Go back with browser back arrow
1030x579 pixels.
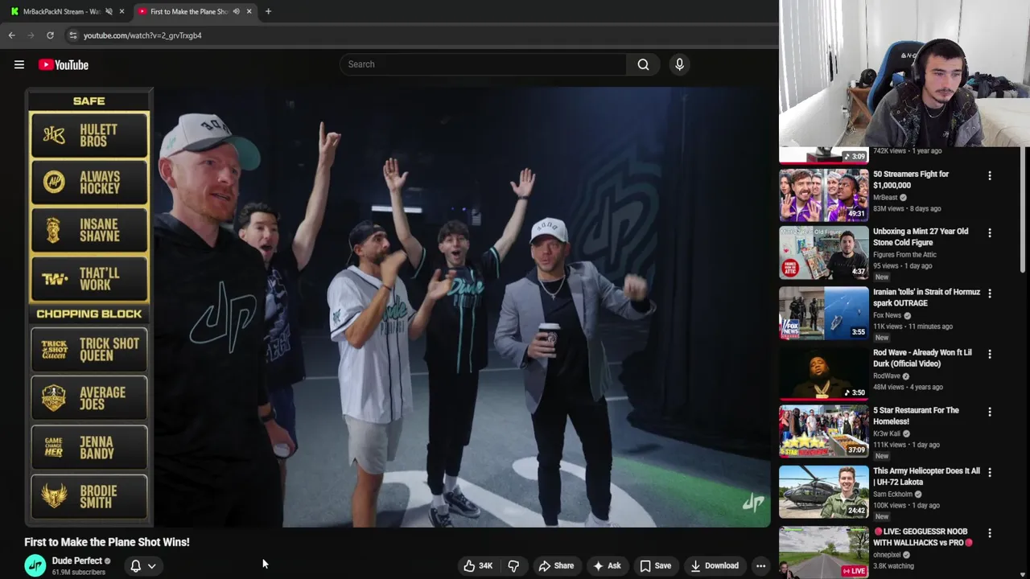11,35
